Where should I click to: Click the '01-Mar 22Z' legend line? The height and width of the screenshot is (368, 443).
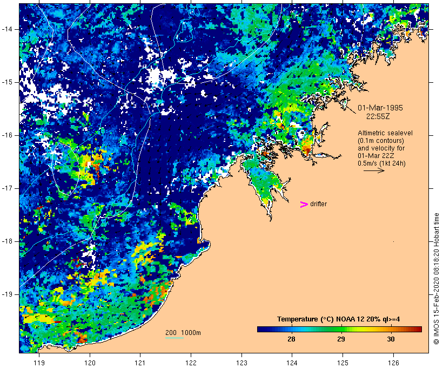coord(376,156)
